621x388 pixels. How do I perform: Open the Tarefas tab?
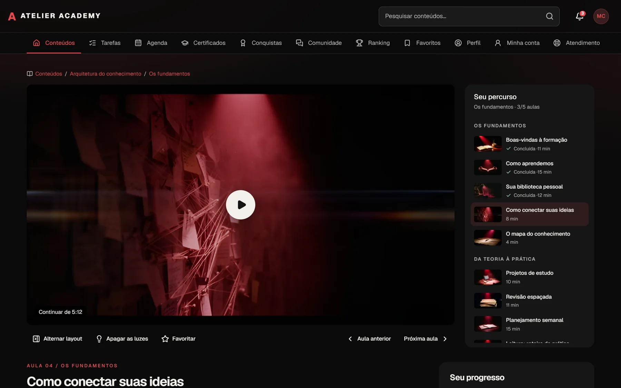coord(105,43)
